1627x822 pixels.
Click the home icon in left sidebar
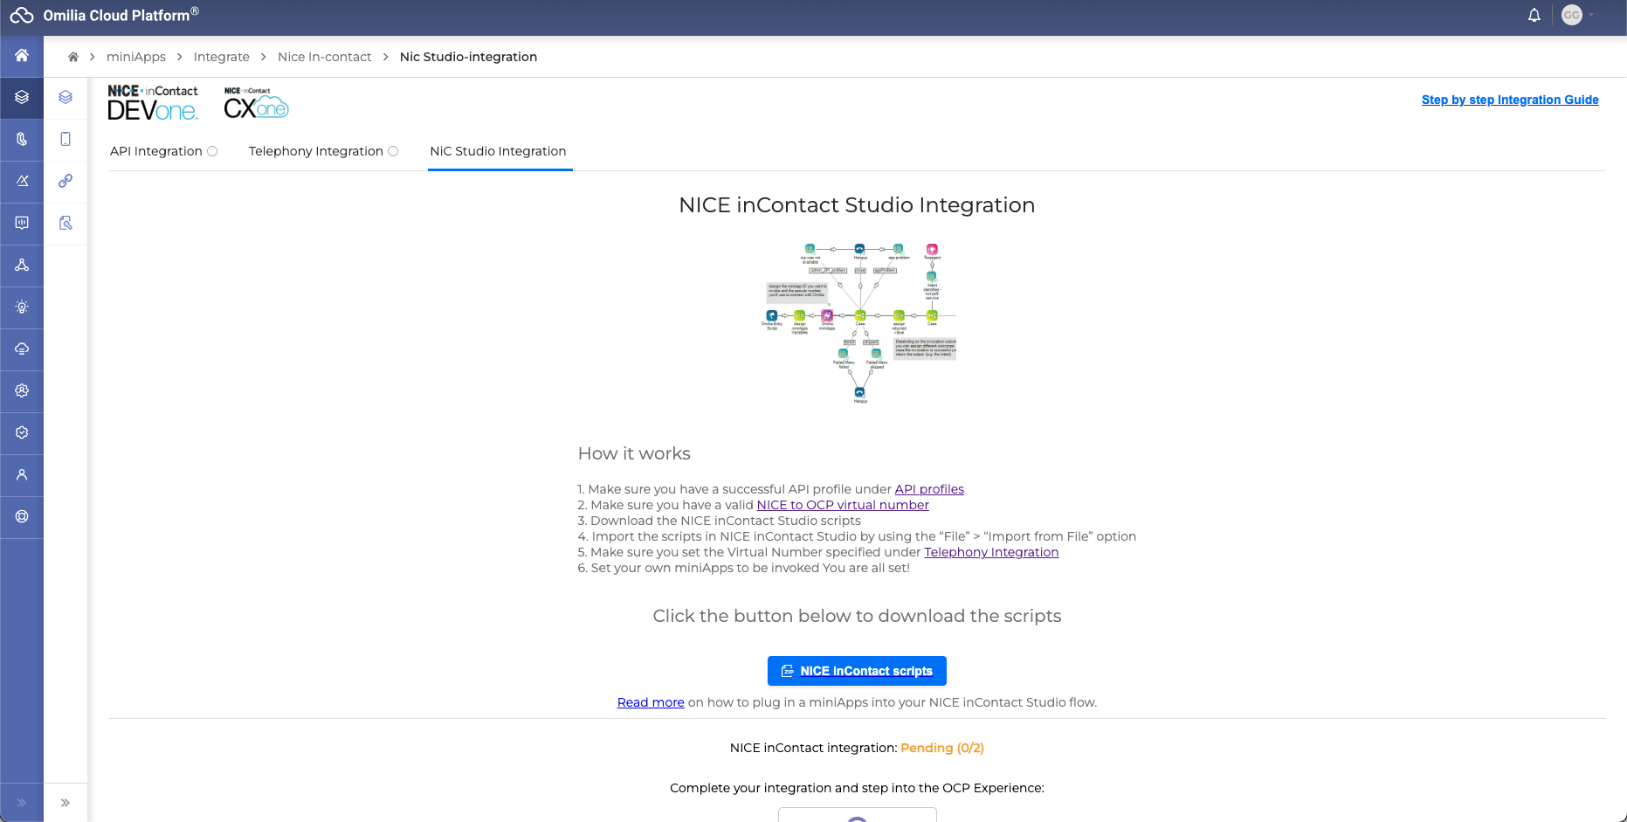click(x=22, y=56)
